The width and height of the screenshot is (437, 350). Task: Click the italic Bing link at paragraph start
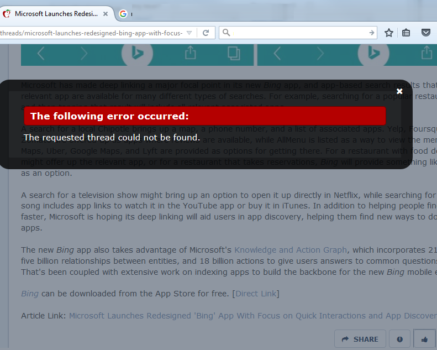[30, 294]
